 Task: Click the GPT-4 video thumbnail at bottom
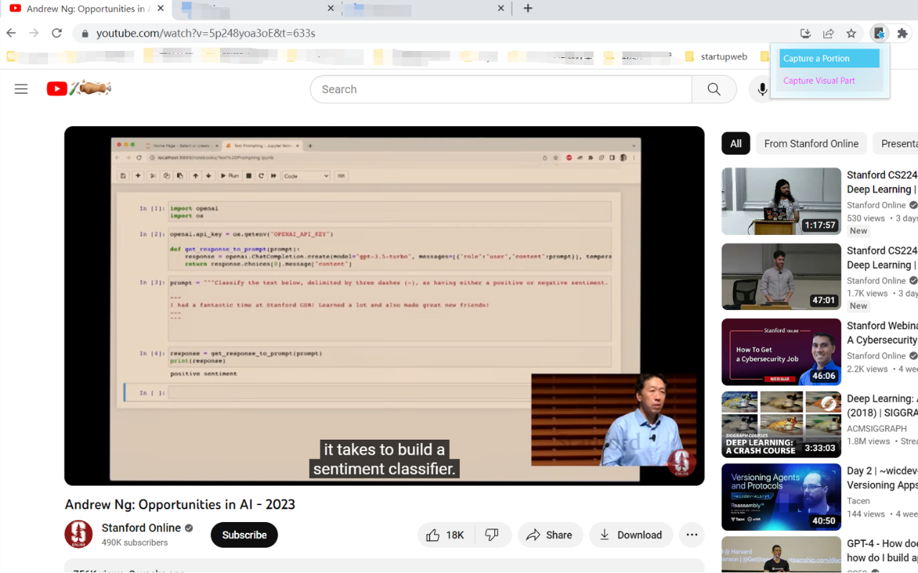tap(781, 555)
